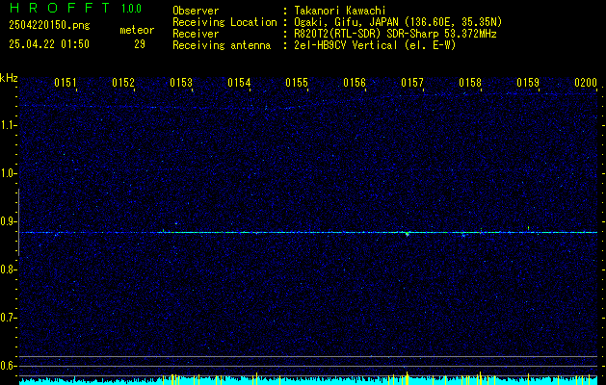Click the 1.0 kHz axis label
The image size is (606, 385).
[8, 173]
